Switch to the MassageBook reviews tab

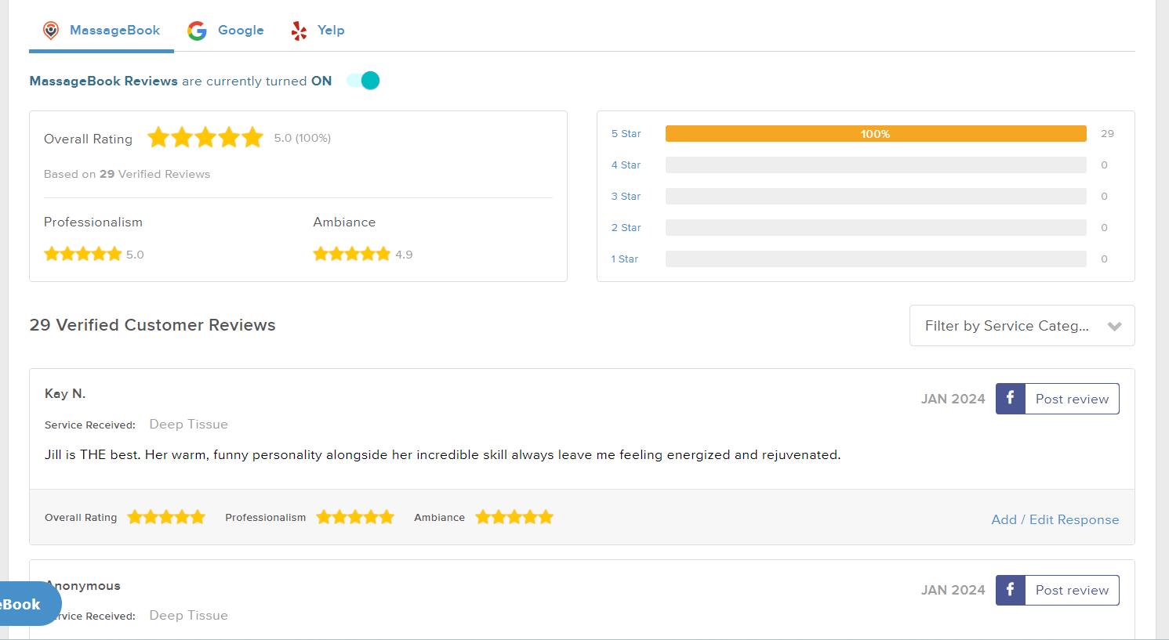point(102,31)
